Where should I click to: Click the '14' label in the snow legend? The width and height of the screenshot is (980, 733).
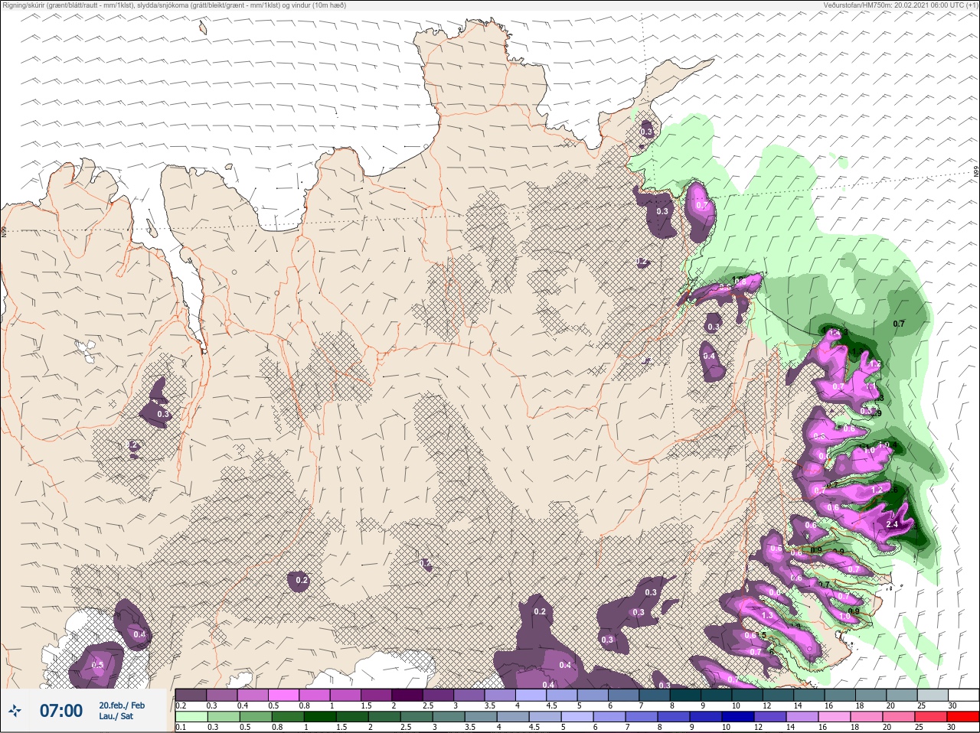pos(797,705)
